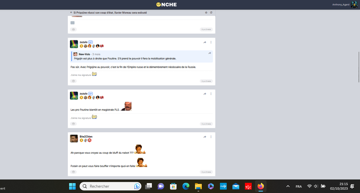Open the three-dot menu on Bite2Chien's post
Image resolution: width=360 pixels, height=193 pixels.
point(211,137)
